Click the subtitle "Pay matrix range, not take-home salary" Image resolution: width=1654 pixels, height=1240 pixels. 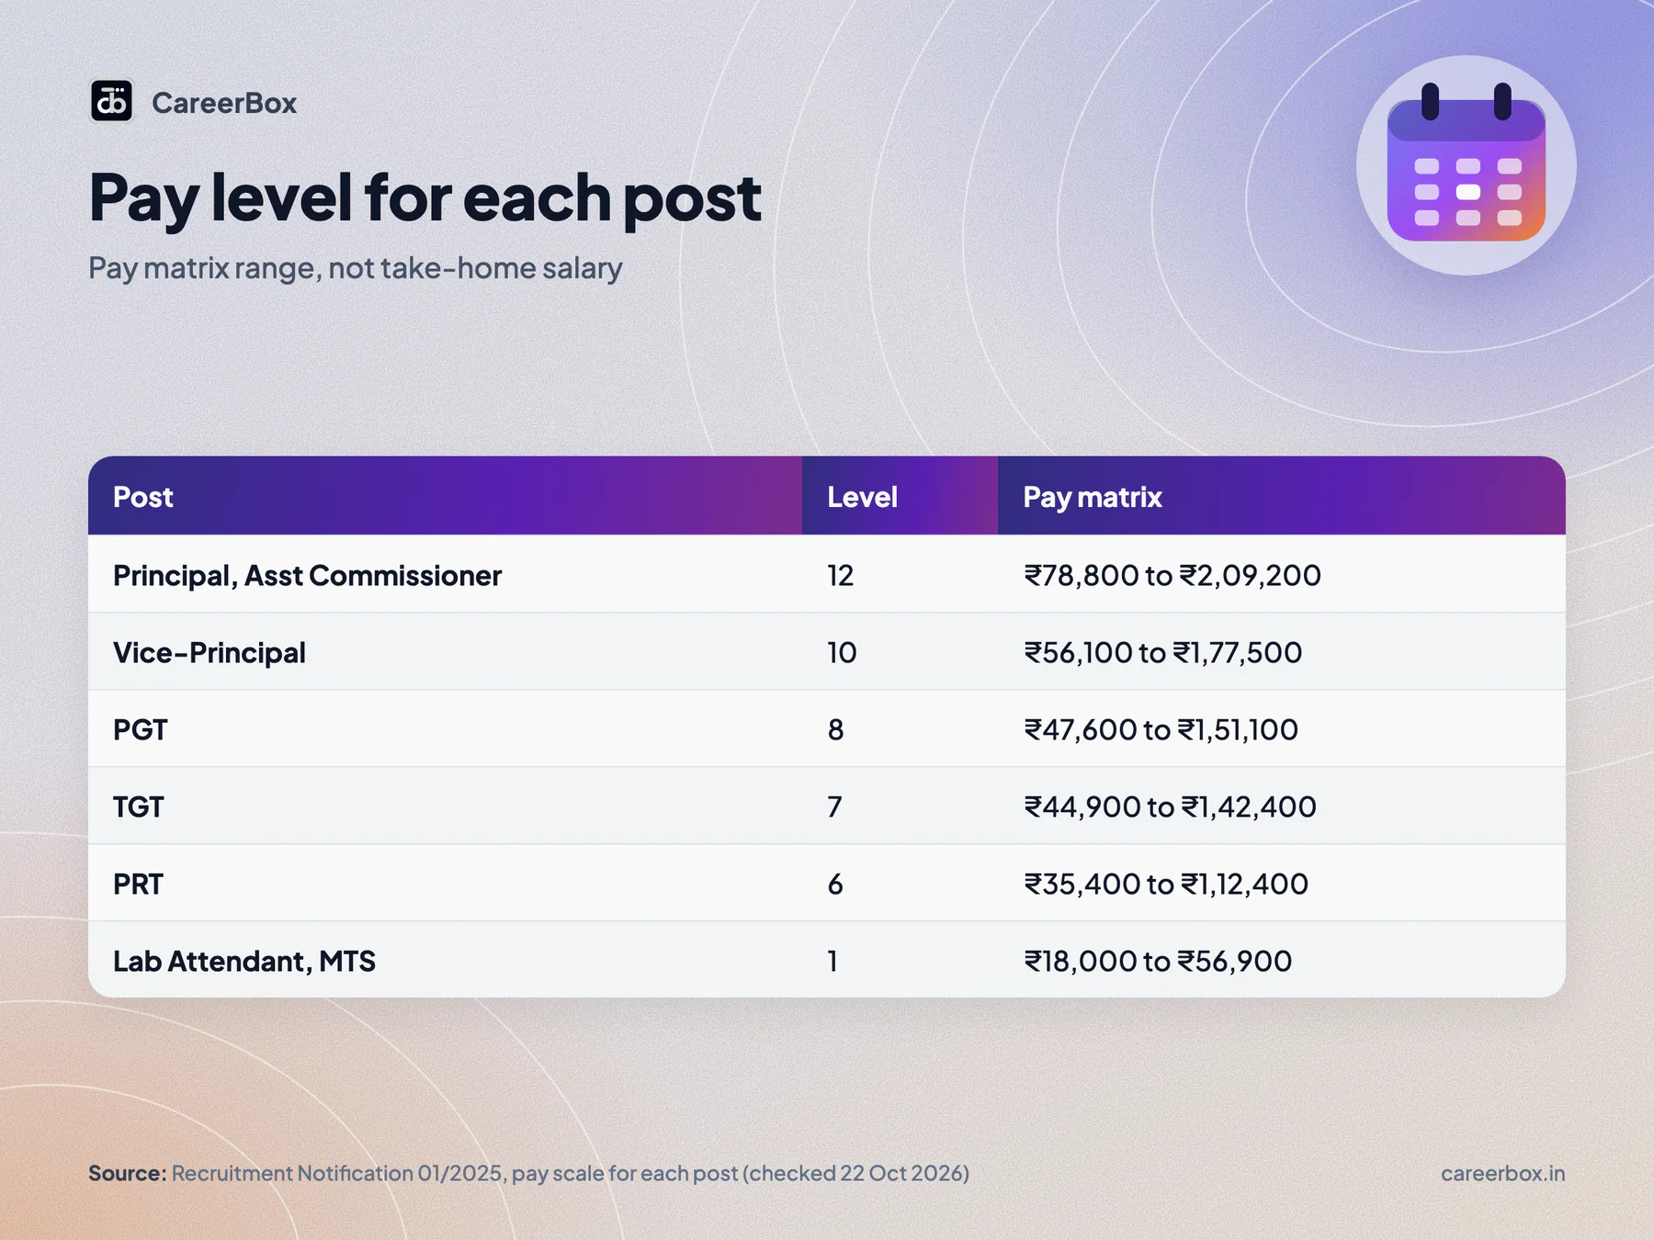(x=356, y=268)
